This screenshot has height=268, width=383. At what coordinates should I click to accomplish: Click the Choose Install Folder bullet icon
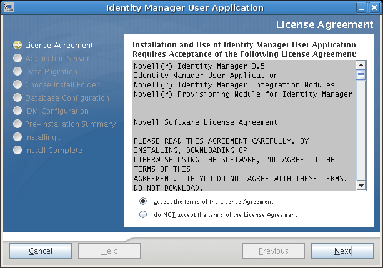(17, 85)
